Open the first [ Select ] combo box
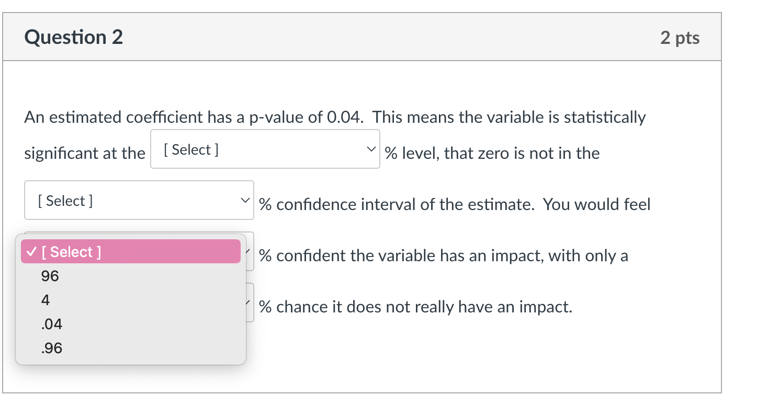Image resolution: width=768 pixels, height=419 pixels. pyautogui.click(x=265, y=149)
